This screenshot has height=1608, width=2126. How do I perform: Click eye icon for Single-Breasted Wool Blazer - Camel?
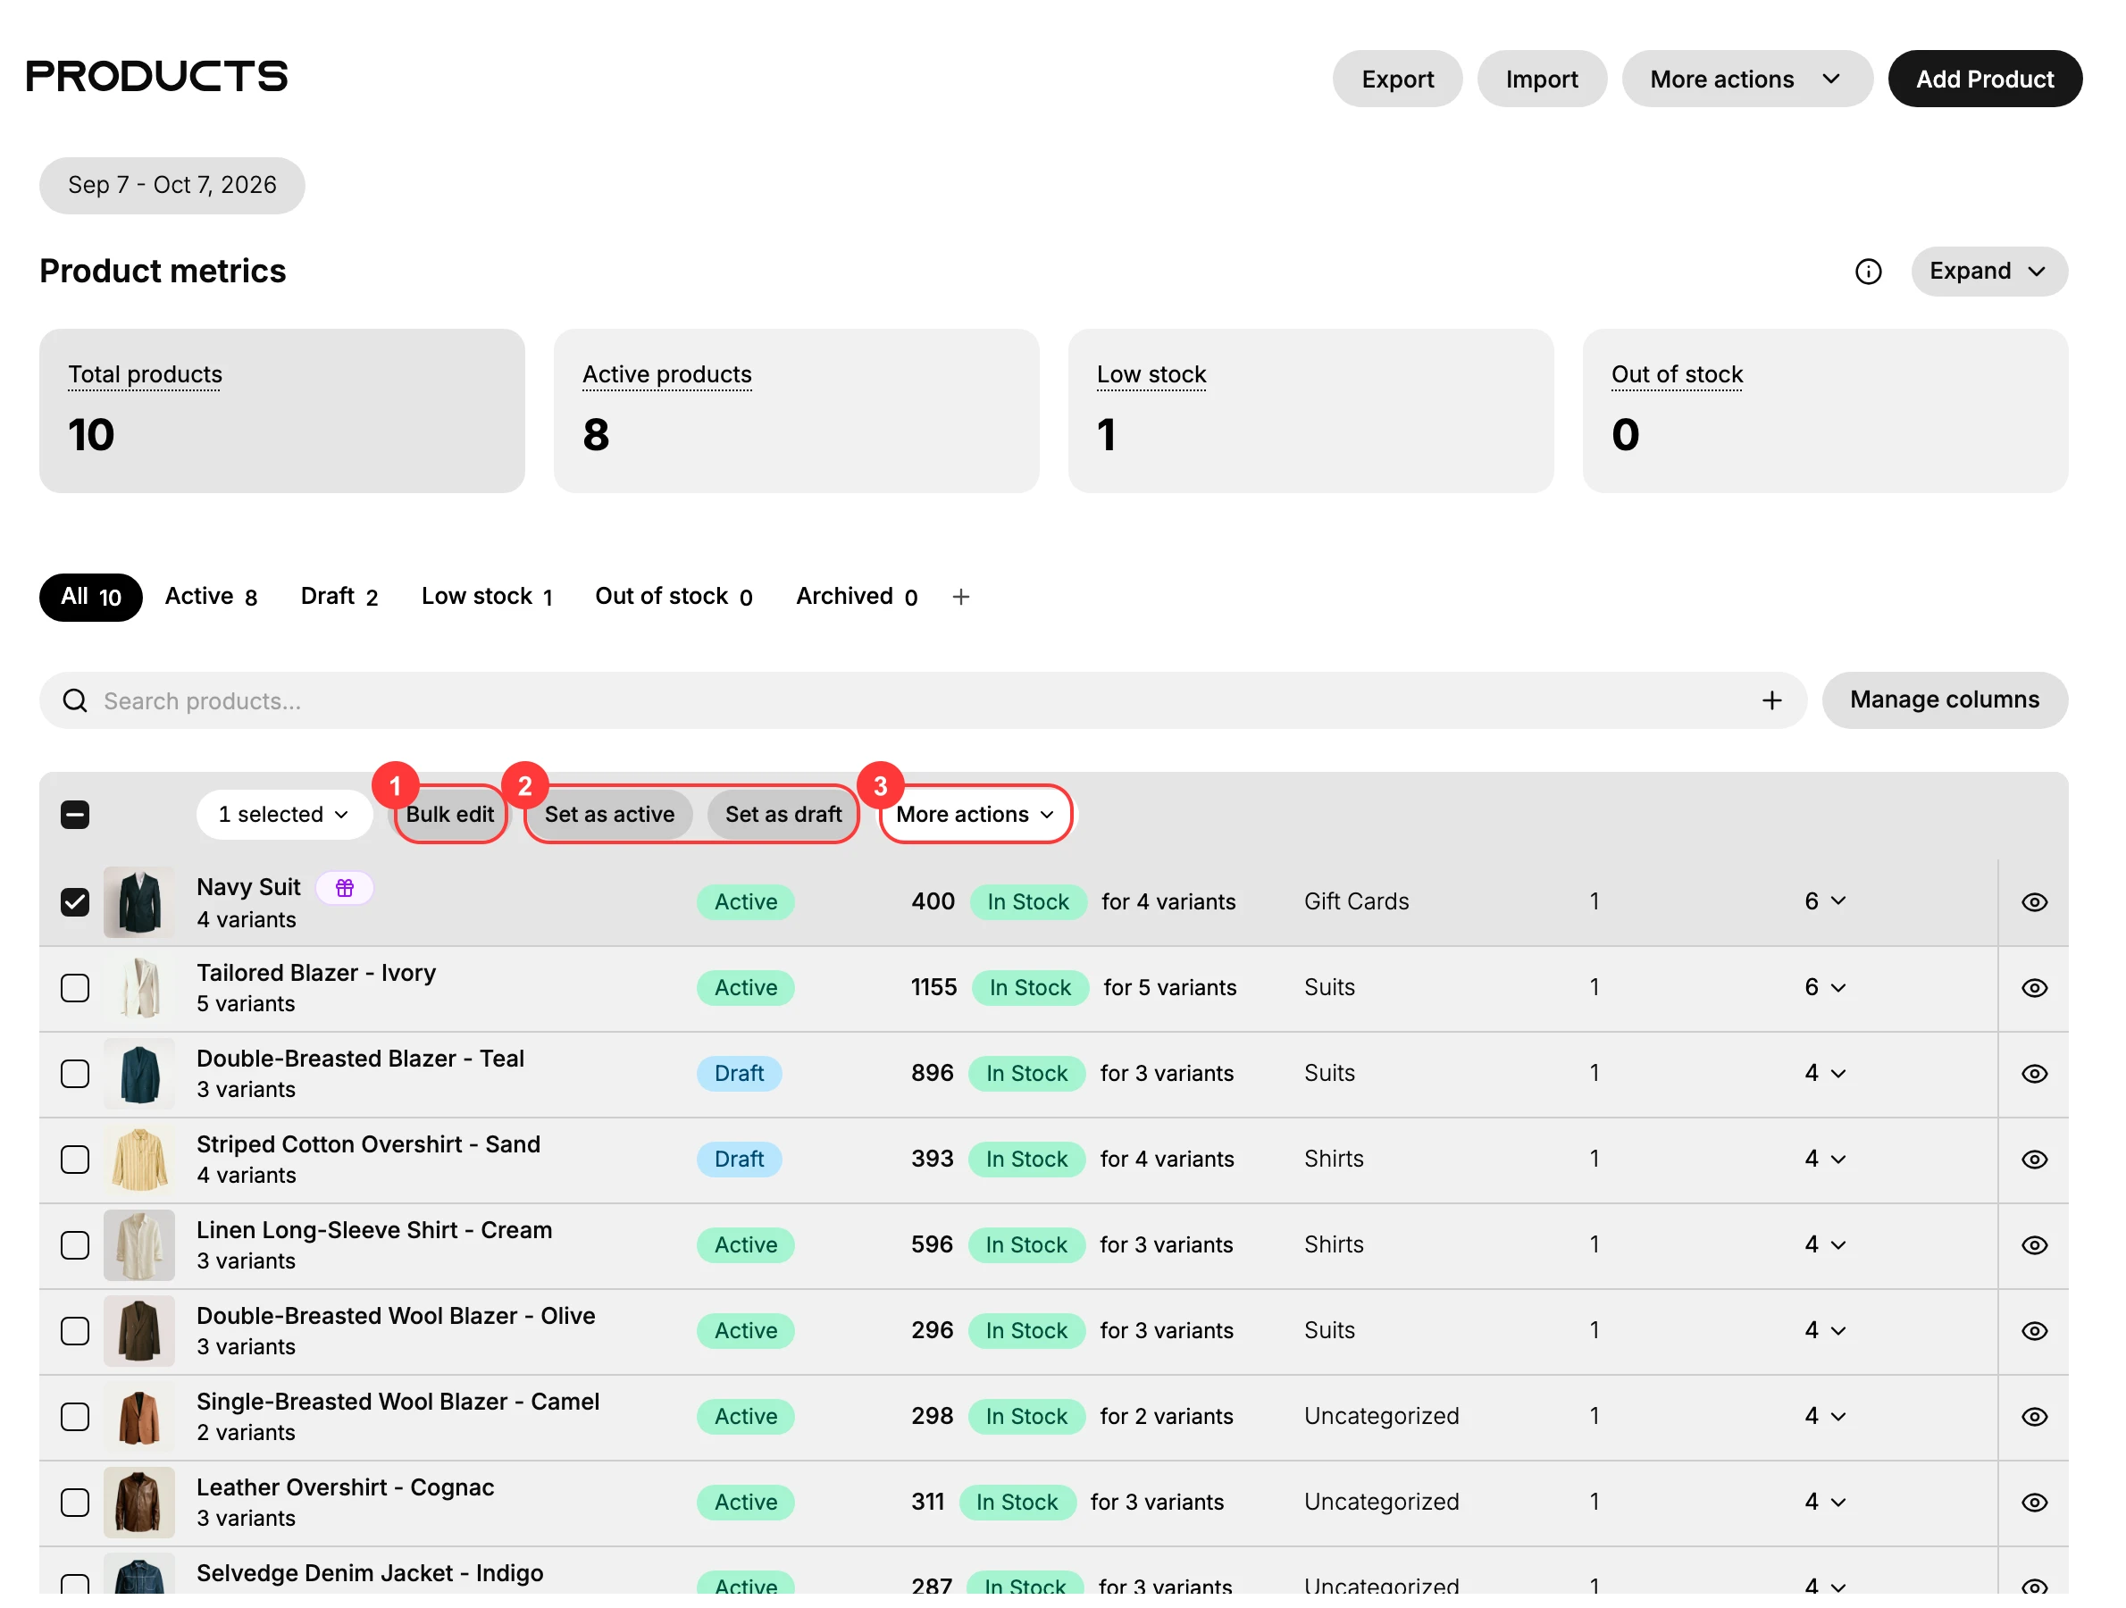[2034, 1417]
